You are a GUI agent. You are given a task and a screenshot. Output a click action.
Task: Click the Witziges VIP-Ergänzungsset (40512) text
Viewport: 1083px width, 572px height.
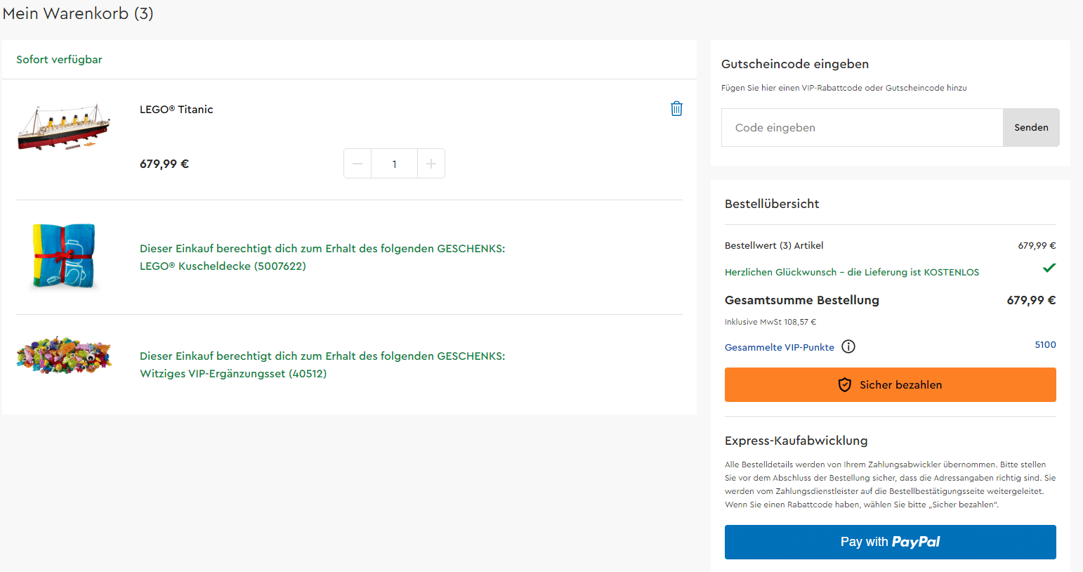point(233,374)
